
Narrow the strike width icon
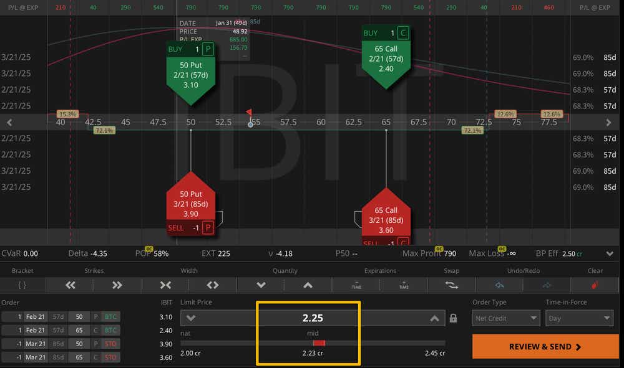[165, 285]
